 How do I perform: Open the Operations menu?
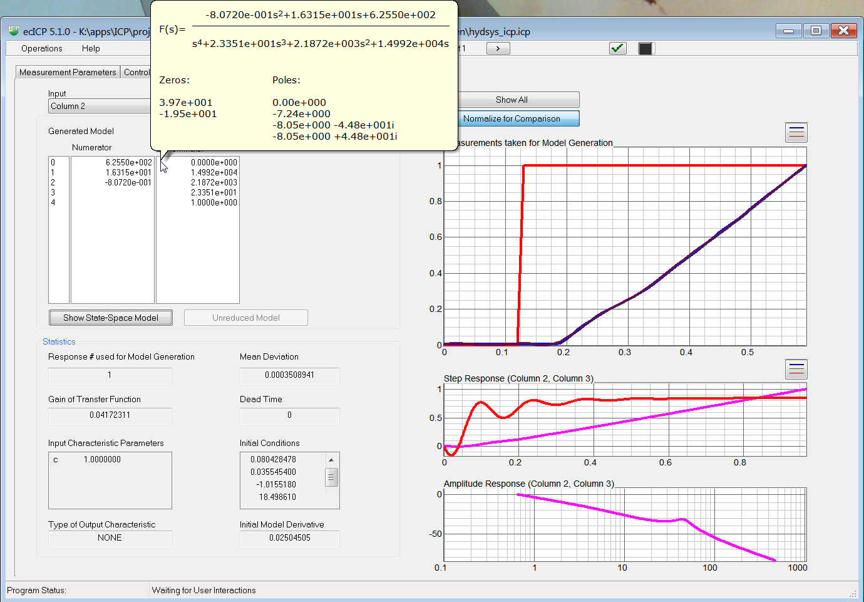pyautogui.click(x=41, y=48)
